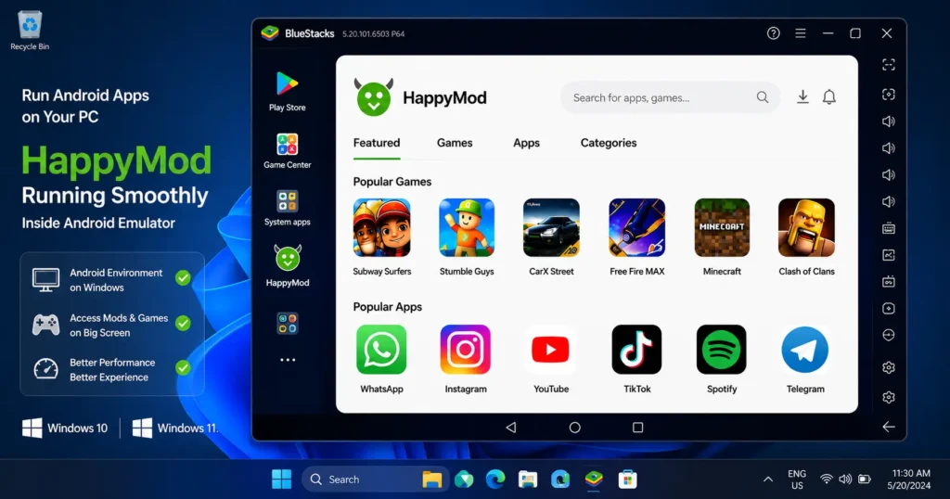Open Play Store from BlueStacks sidebar
The image size is (950, 499).
(288, 92)
